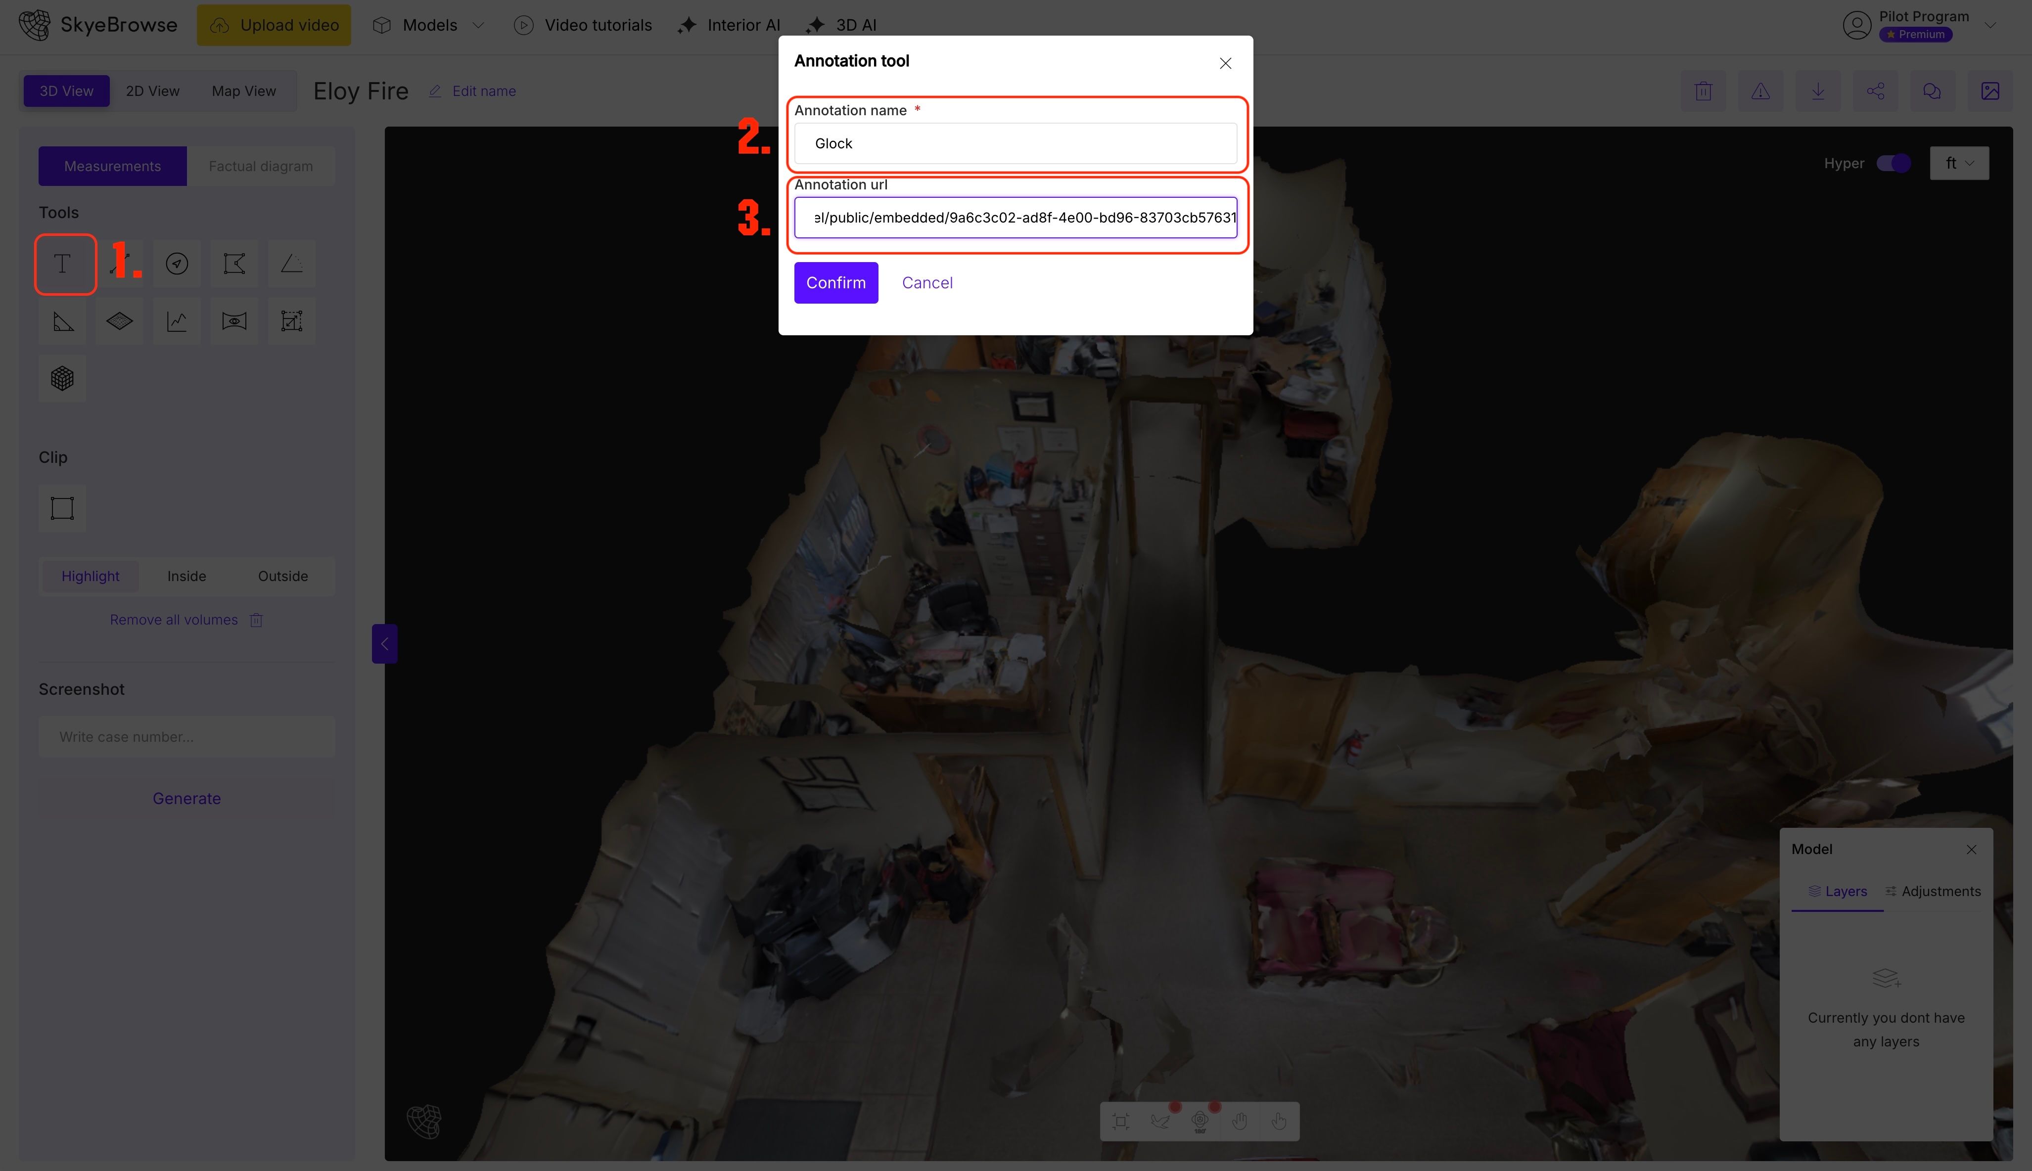Viewport: 2032px width, 1171px height.
Task: Click the 180 degree orbit icon
Action: (x=1200, y=1121)
